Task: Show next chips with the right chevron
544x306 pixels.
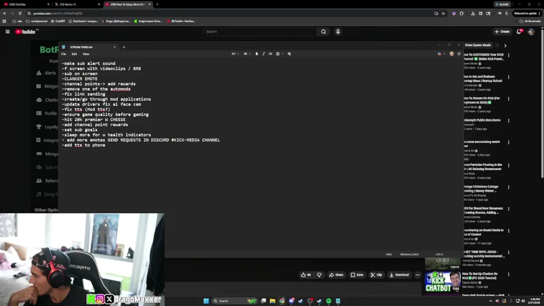Action: [505, 45]
